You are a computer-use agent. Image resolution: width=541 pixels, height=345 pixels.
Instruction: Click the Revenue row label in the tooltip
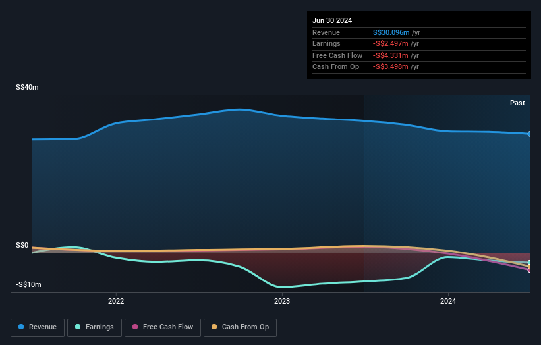tap(326, 32)
